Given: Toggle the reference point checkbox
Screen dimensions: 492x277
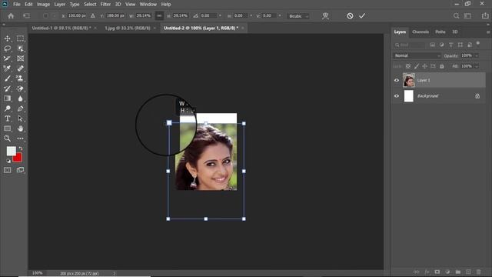Looking at the screenshot, I should coord(45,15).
